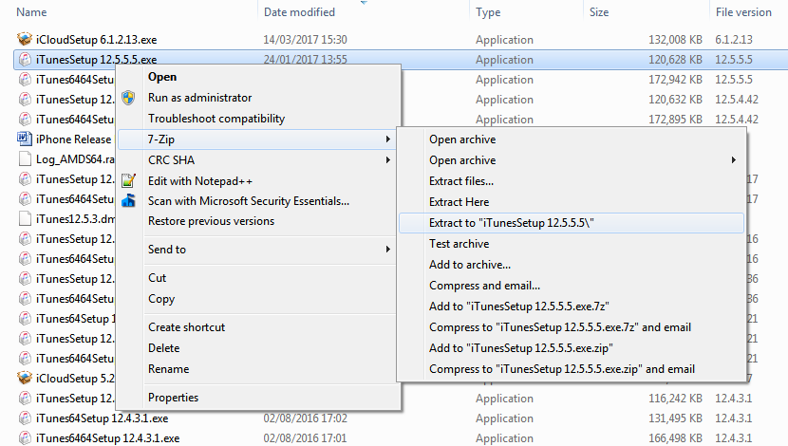Click the iTunes12.5.3 blank file icon
The height and width of the screenshot is (446, 788).
point(25,219)
